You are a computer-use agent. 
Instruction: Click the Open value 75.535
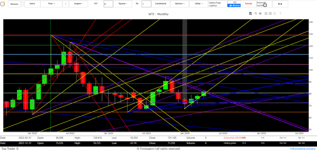pos(59,143)
